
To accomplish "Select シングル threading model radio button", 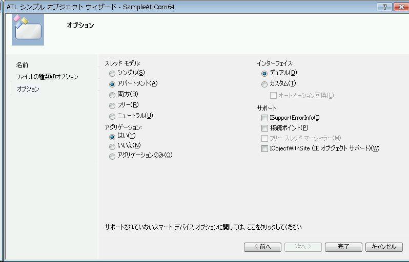I will (112, 73).
